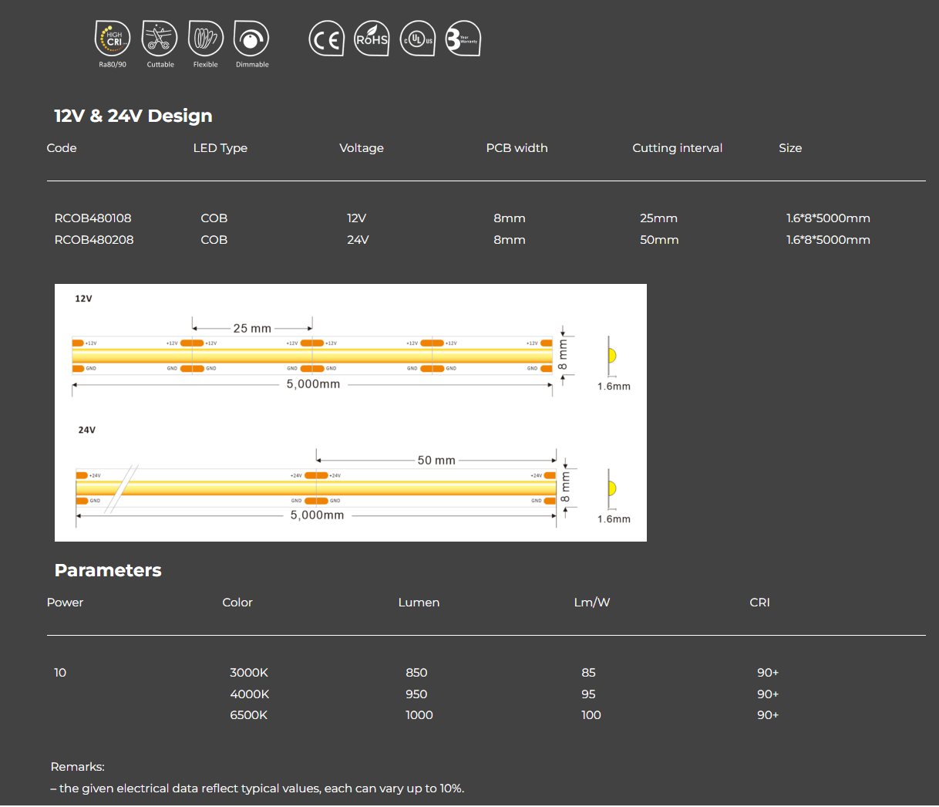Click the PCB width column header
The width and height of the screenshot is (939, 807).
pyautogui.click(x=517, y=148)
